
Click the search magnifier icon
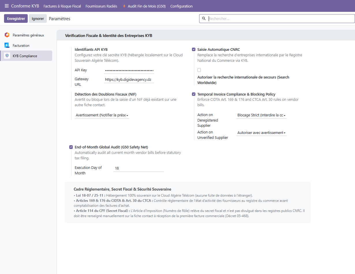tap(204, 18)
